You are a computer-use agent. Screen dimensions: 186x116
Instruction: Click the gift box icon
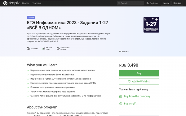tap(121, 104)
